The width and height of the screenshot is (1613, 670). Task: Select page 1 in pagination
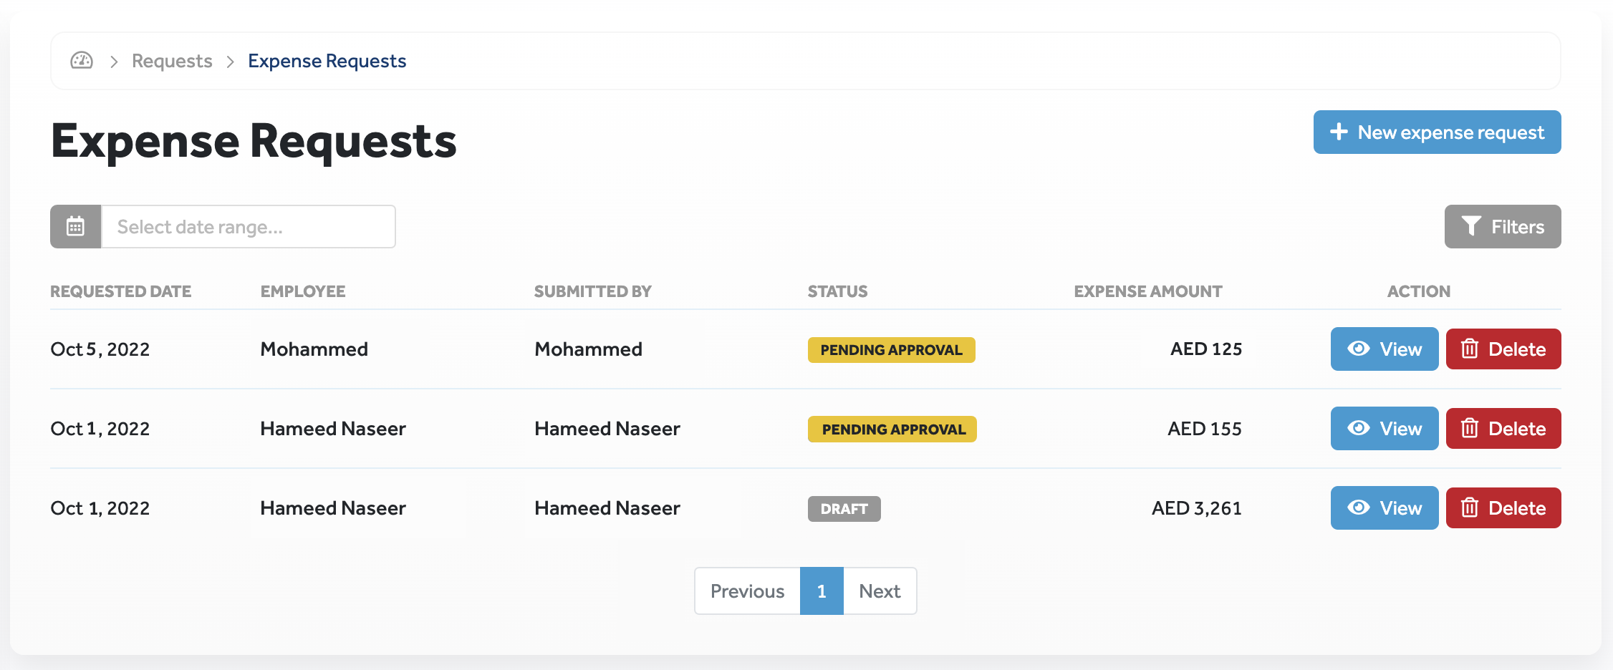pyautogui.click(x=822, y=591)
